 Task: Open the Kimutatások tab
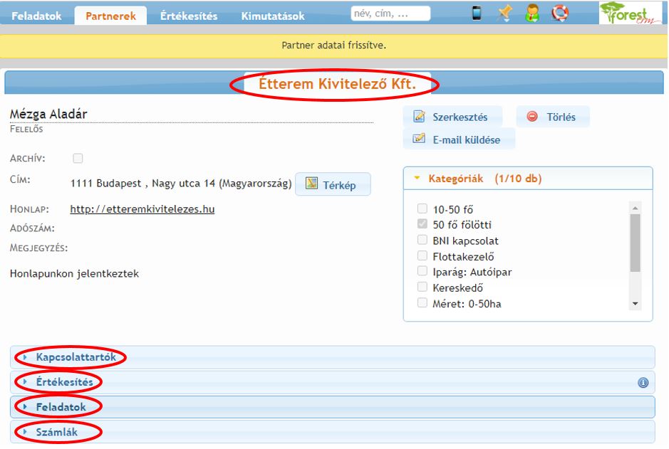(273, 16)
